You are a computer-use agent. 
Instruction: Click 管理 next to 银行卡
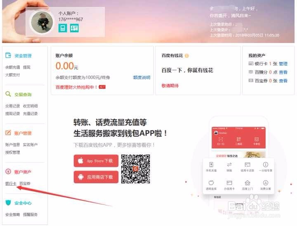pyautogui.click(x=283, y=64)
